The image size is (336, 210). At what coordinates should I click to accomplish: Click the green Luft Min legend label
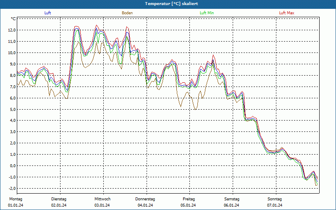click(207, 13)
